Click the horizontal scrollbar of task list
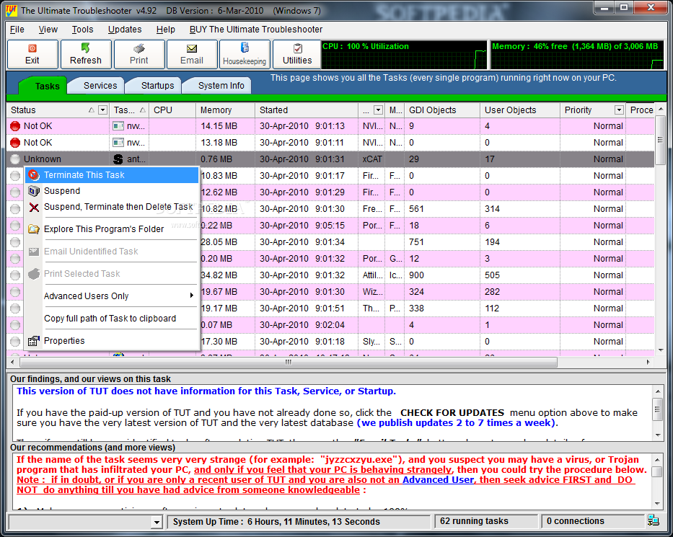The height and width of the screenshot is (537, 673). click(289, 362)
